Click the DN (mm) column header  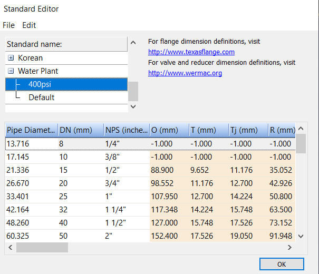pyautogui.click(x=81, y=130)
